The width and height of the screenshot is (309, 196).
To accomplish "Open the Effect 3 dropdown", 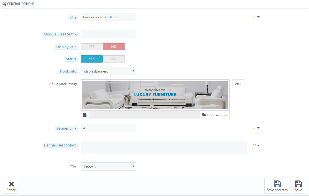I will tap(108, 167).
